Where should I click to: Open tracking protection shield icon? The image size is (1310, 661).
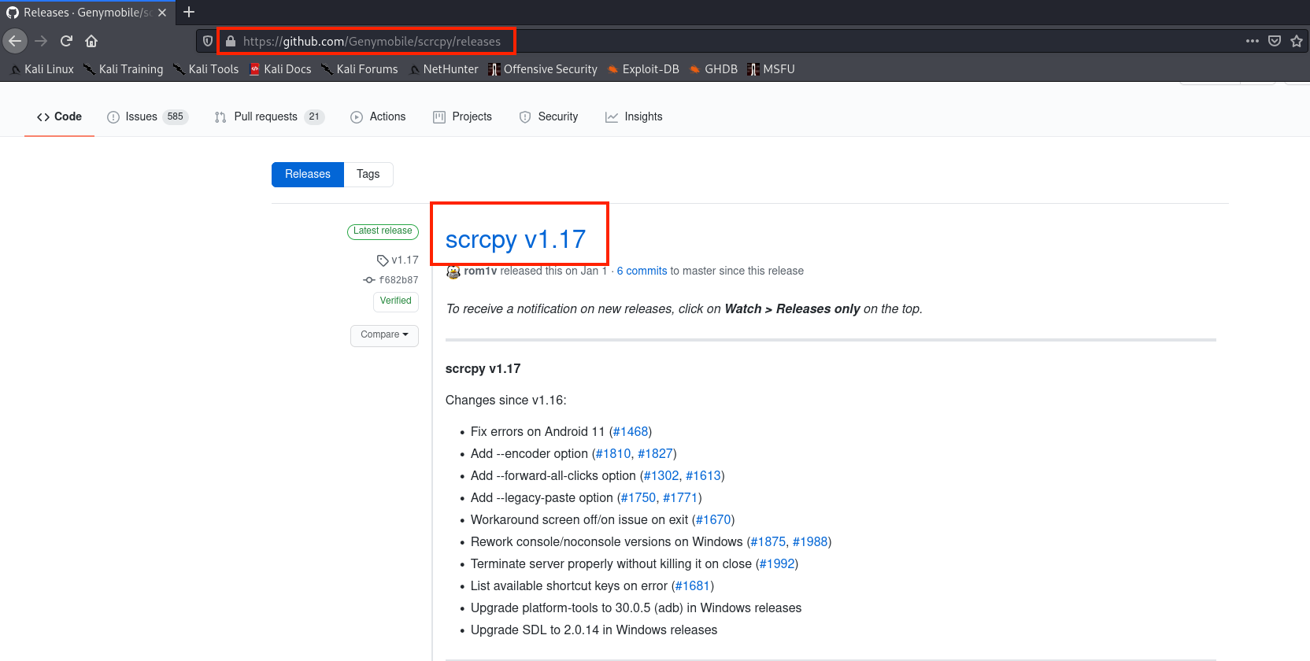[x=208, y=41]
